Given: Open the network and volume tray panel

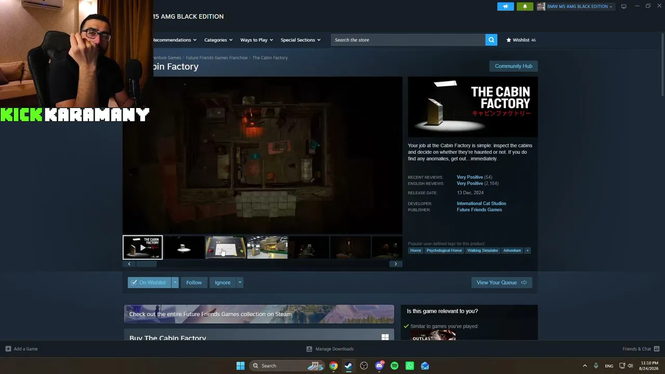Looking at the screenshot, I should [626, 366].
